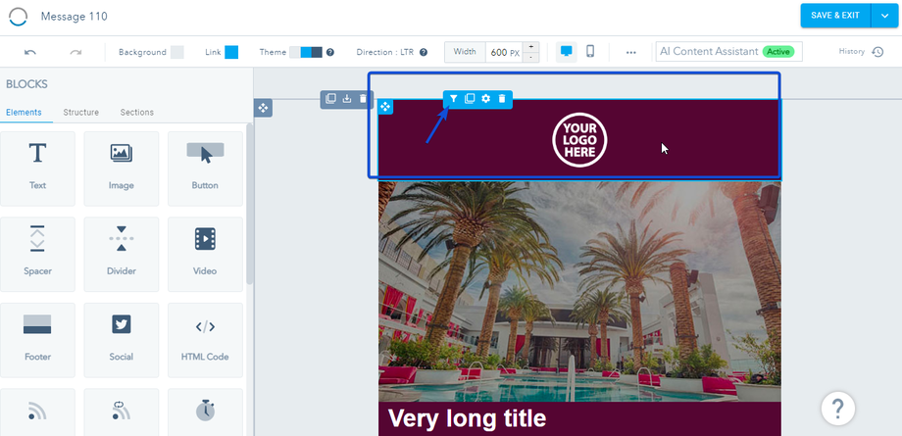Viewport: 902px width, 436px height.
Task: Expand the Save & Exit dropdown arrow
Action: [884, 16]
